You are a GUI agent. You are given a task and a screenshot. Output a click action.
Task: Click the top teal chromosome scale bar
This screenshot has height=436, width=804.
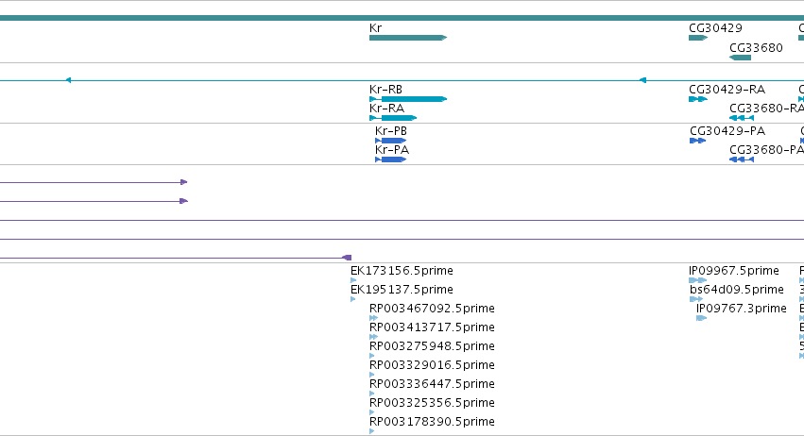click(x=402, y=18)
